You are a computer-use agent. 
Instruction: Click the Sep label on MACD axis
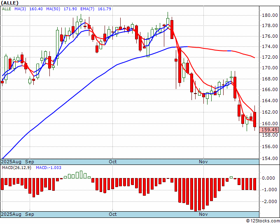click(x=30, y=214)
